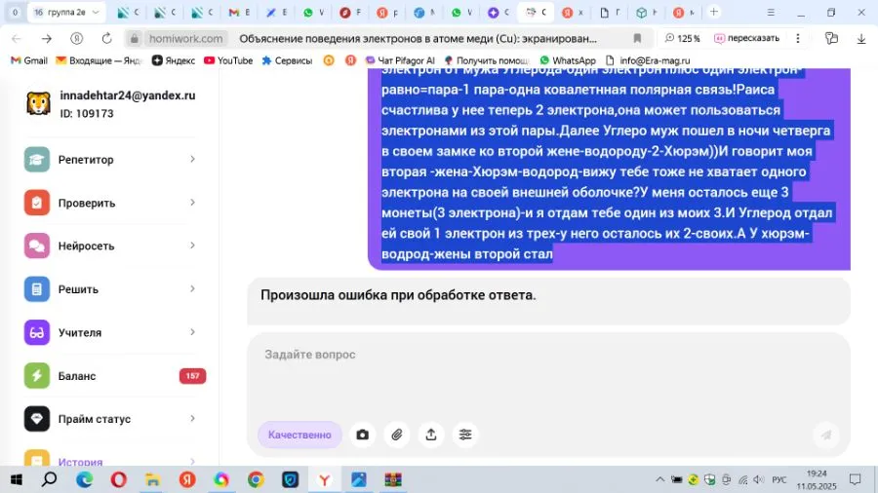Open browser downloads
This screenshot has width=878, height=493.
pos(861,38)
